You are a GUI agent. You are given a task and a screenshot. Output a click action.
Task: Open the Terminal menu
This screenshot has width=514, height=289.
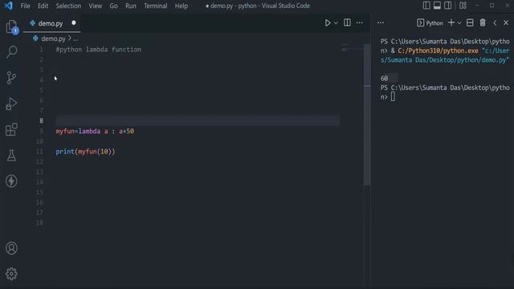(155, 6)
